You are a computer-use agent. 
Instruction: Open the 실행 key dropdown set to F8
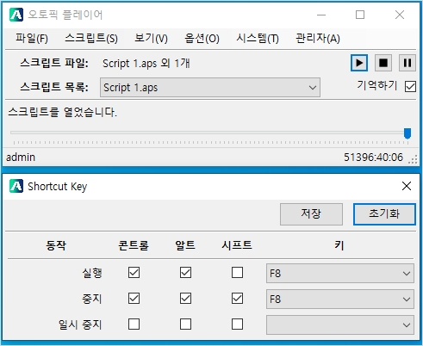[x=340, y=273]
